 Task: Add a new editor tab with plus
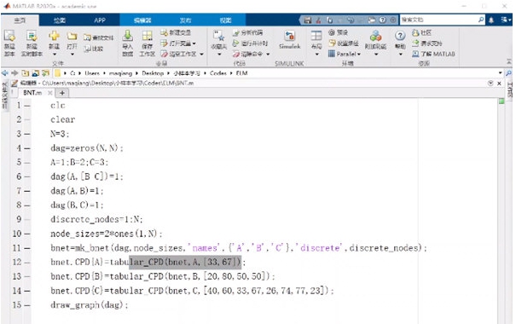click(x=62, y=93)
